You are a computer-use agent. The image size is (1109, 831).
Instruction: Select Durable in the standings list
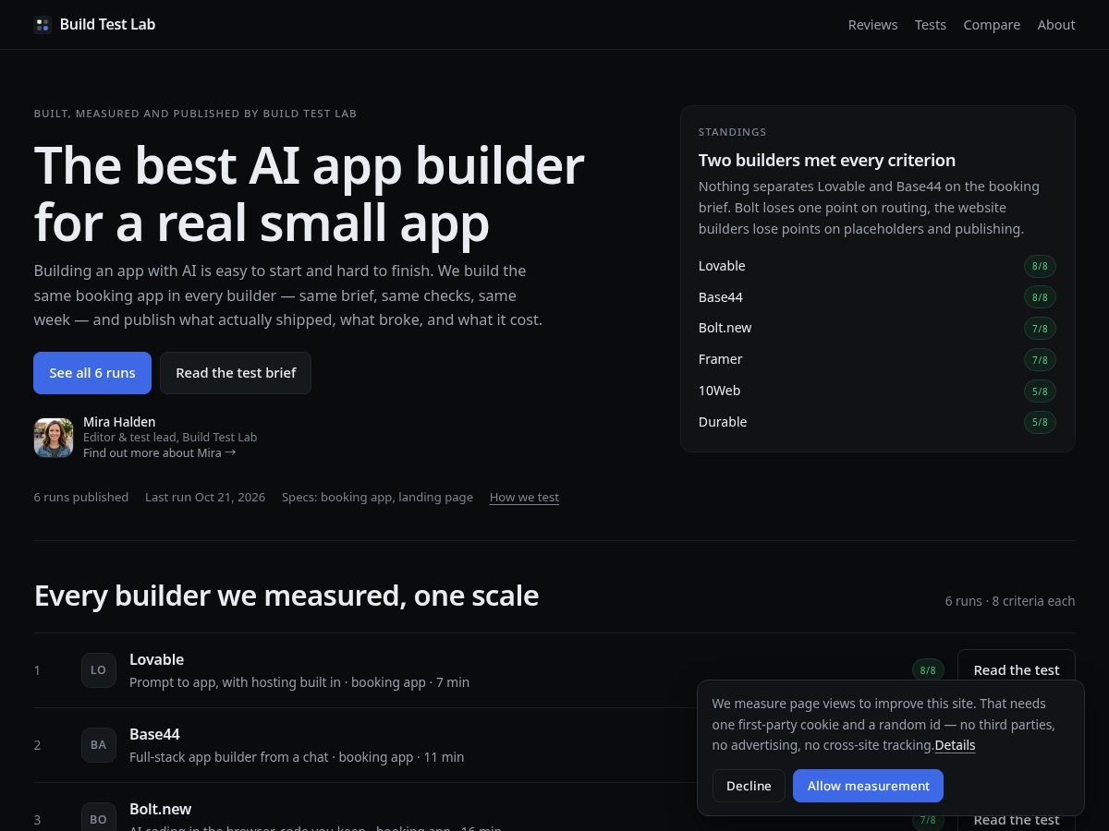tap(723, 422)
